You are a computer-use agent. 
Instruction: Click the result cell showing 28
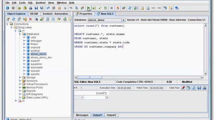coord(97,97)
